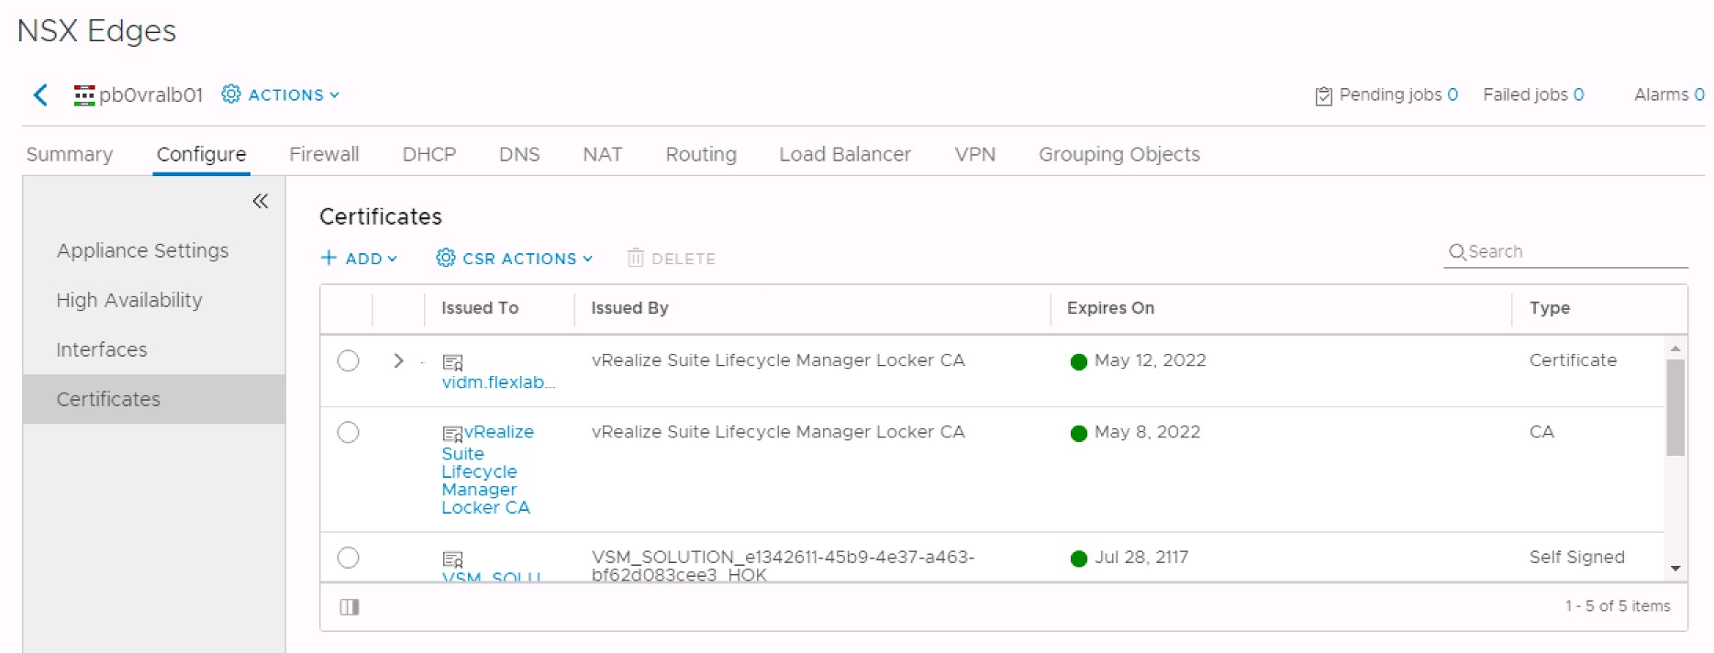The image size is (1714, 653).
Task: Open the VPN tab
Action: [x=974, y=154]
